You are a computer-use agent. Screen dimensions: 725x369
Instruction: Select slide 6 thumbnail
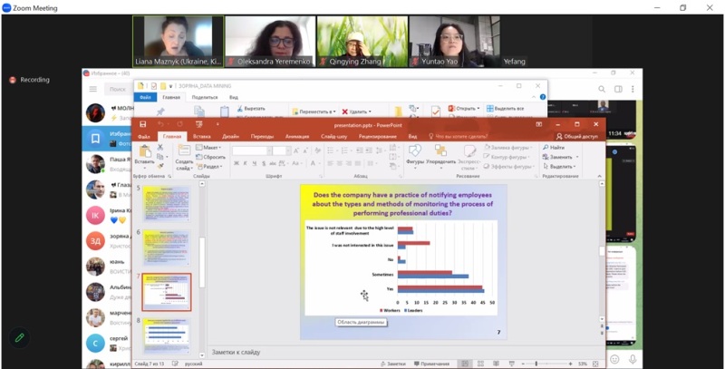(167, 248)
